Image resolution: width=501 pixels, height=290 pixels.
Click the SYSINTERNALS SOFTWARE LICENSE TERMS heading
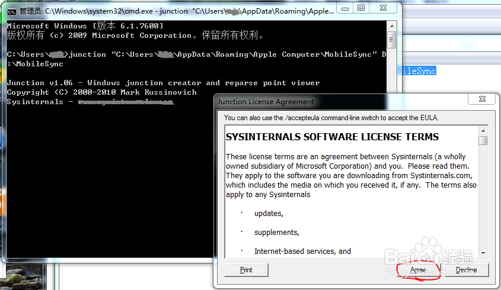tap(332, 137)
